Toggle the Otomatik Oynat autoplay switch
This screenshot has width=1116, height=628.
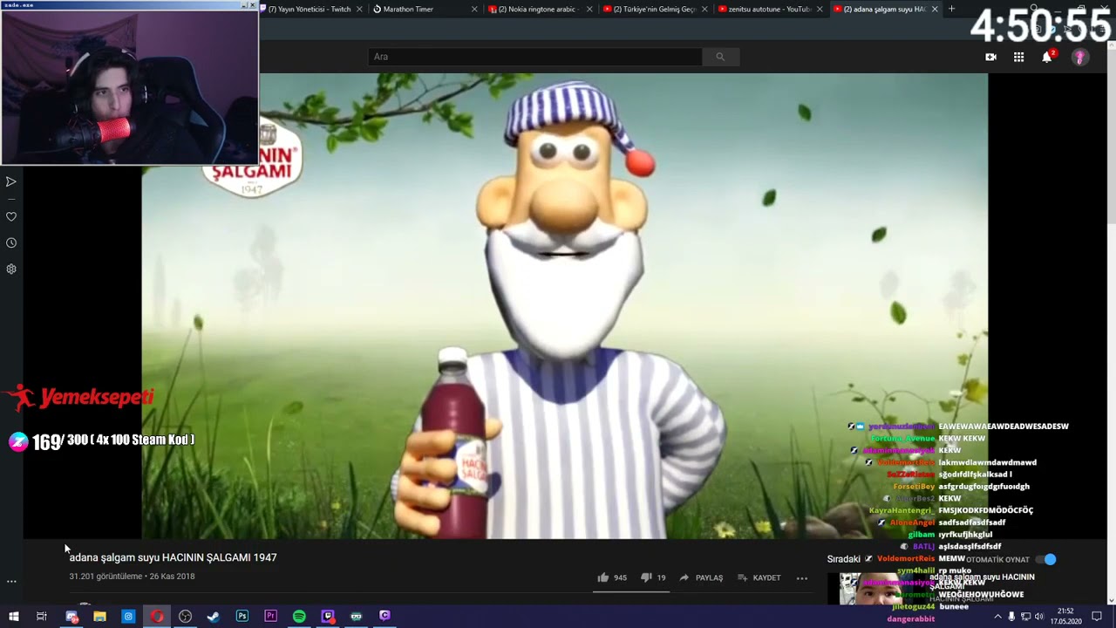pos(1045,559)
